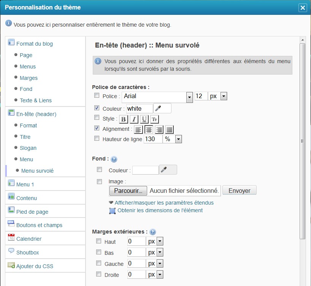Open the line height percent unit dropdown
This screenshot has width=311, height=286.
(178, 139)
